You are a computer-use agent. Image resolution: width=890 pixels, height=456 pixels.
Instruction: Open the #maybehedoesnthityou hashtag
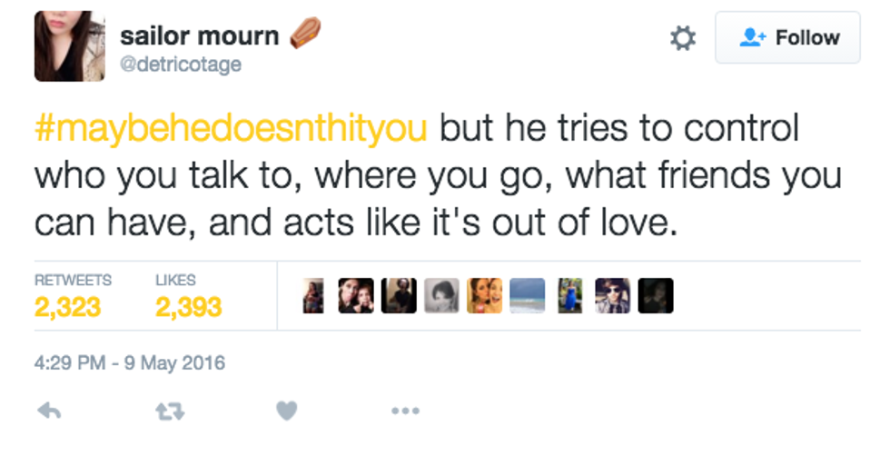tap(231, 128)
